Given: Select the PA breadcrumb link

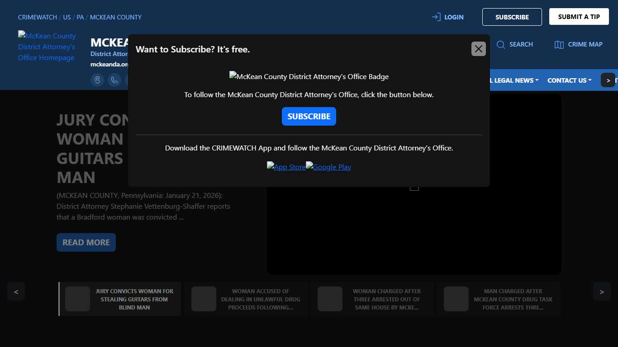Looking at the screenshot, I should (x=80, y=17).
